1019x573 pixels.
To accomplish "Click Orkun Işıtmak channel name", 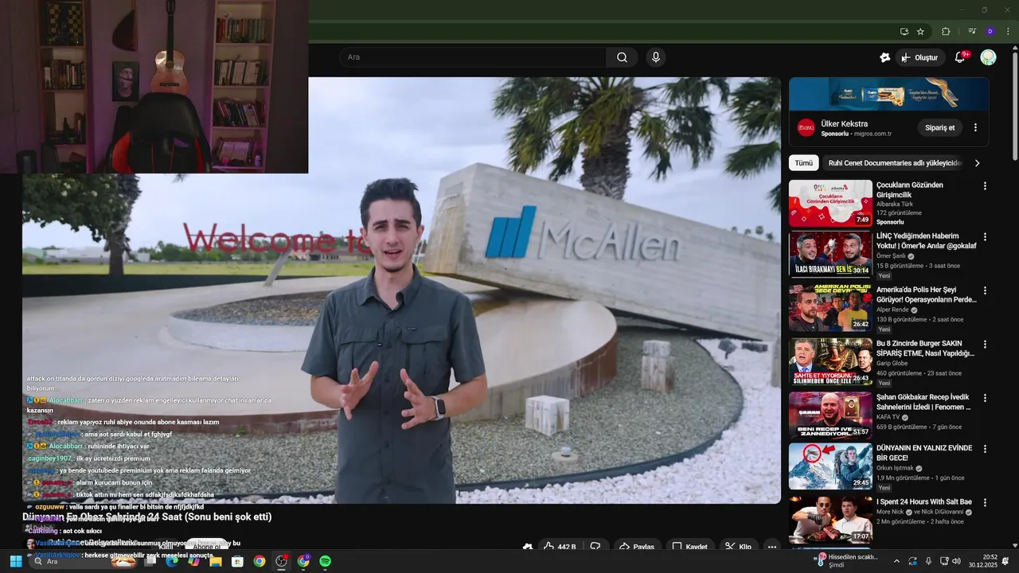I will click(895, 469).
